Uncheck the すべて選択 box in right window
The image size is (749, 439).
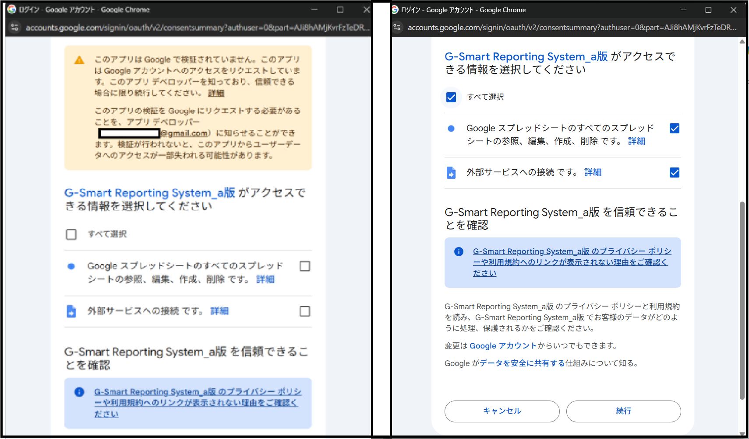[x=451, y=97]
